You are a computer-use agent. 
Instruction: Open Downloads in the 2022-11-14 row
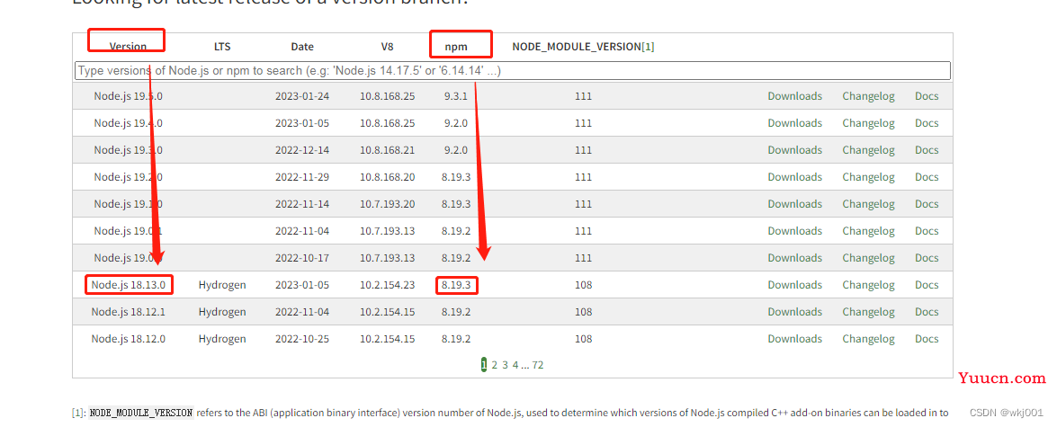(794, 204)
